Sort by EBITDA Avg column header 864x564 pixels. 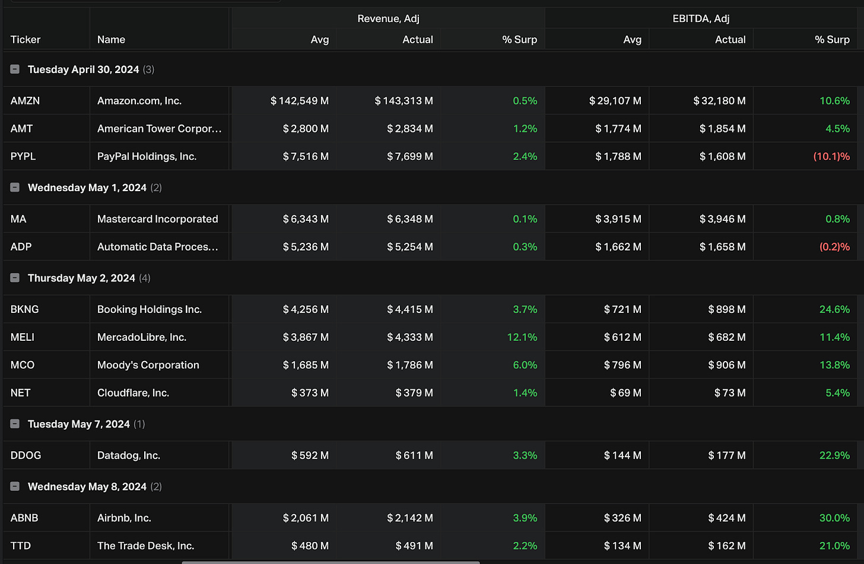pos(633,40)
